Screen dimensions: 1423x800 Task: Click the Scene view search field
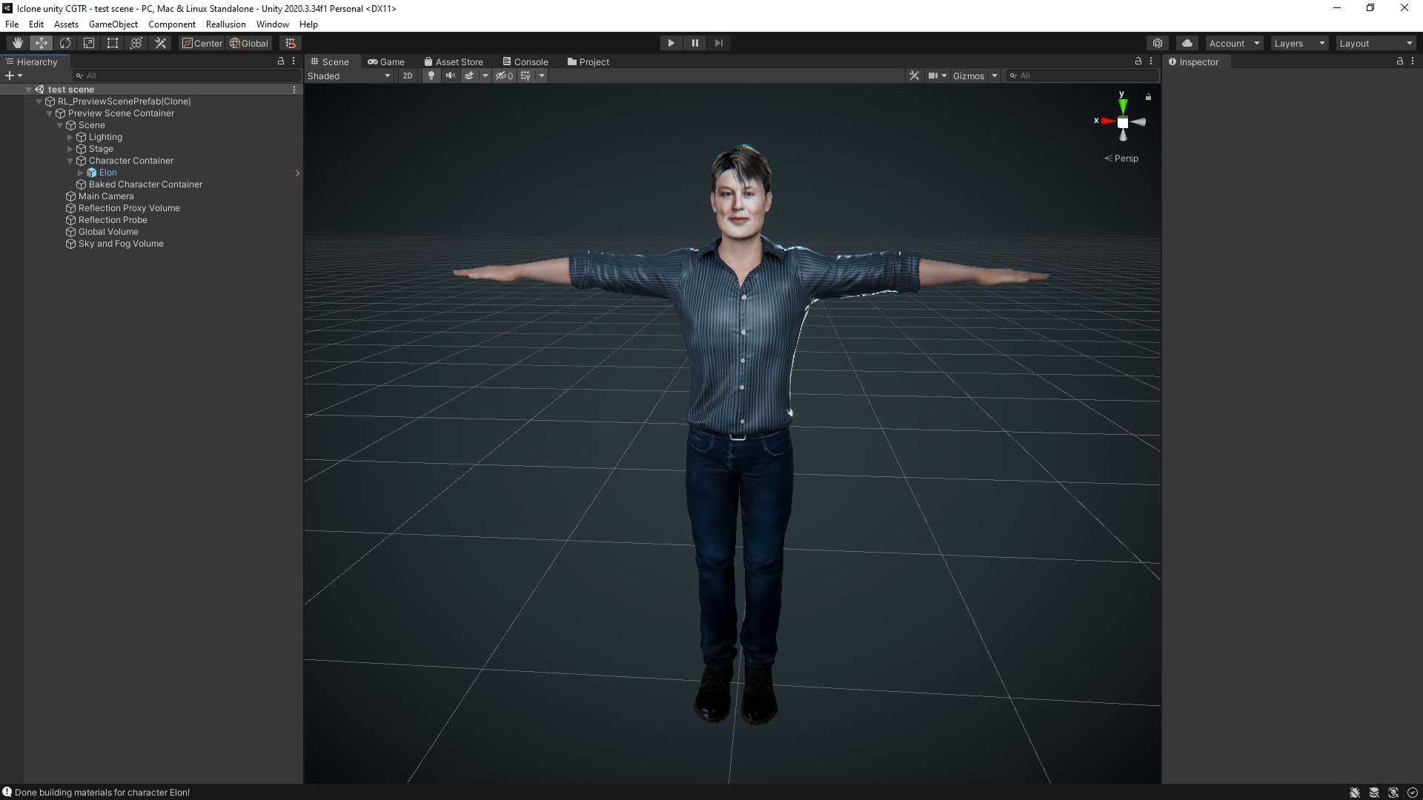pos(1081,76)
